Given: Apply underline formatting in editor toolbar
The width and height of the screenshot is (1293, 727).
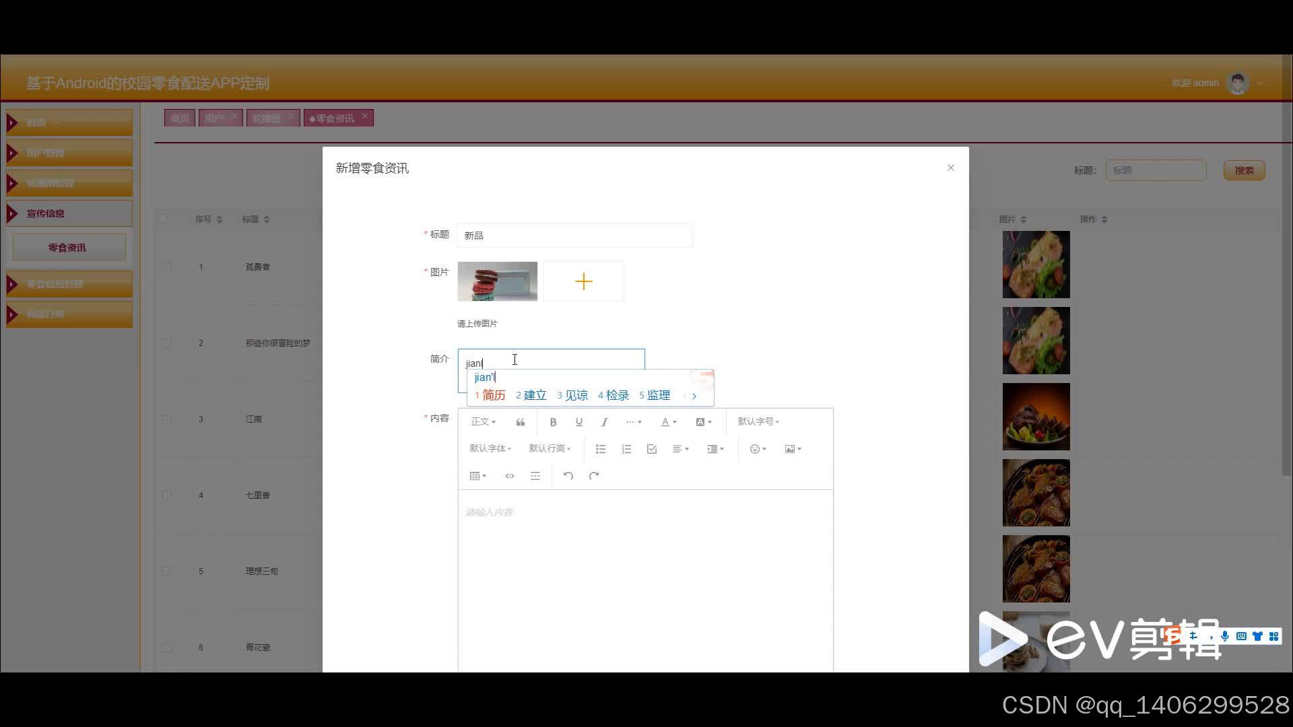Looking at the screenshot, I should (578, 422).
